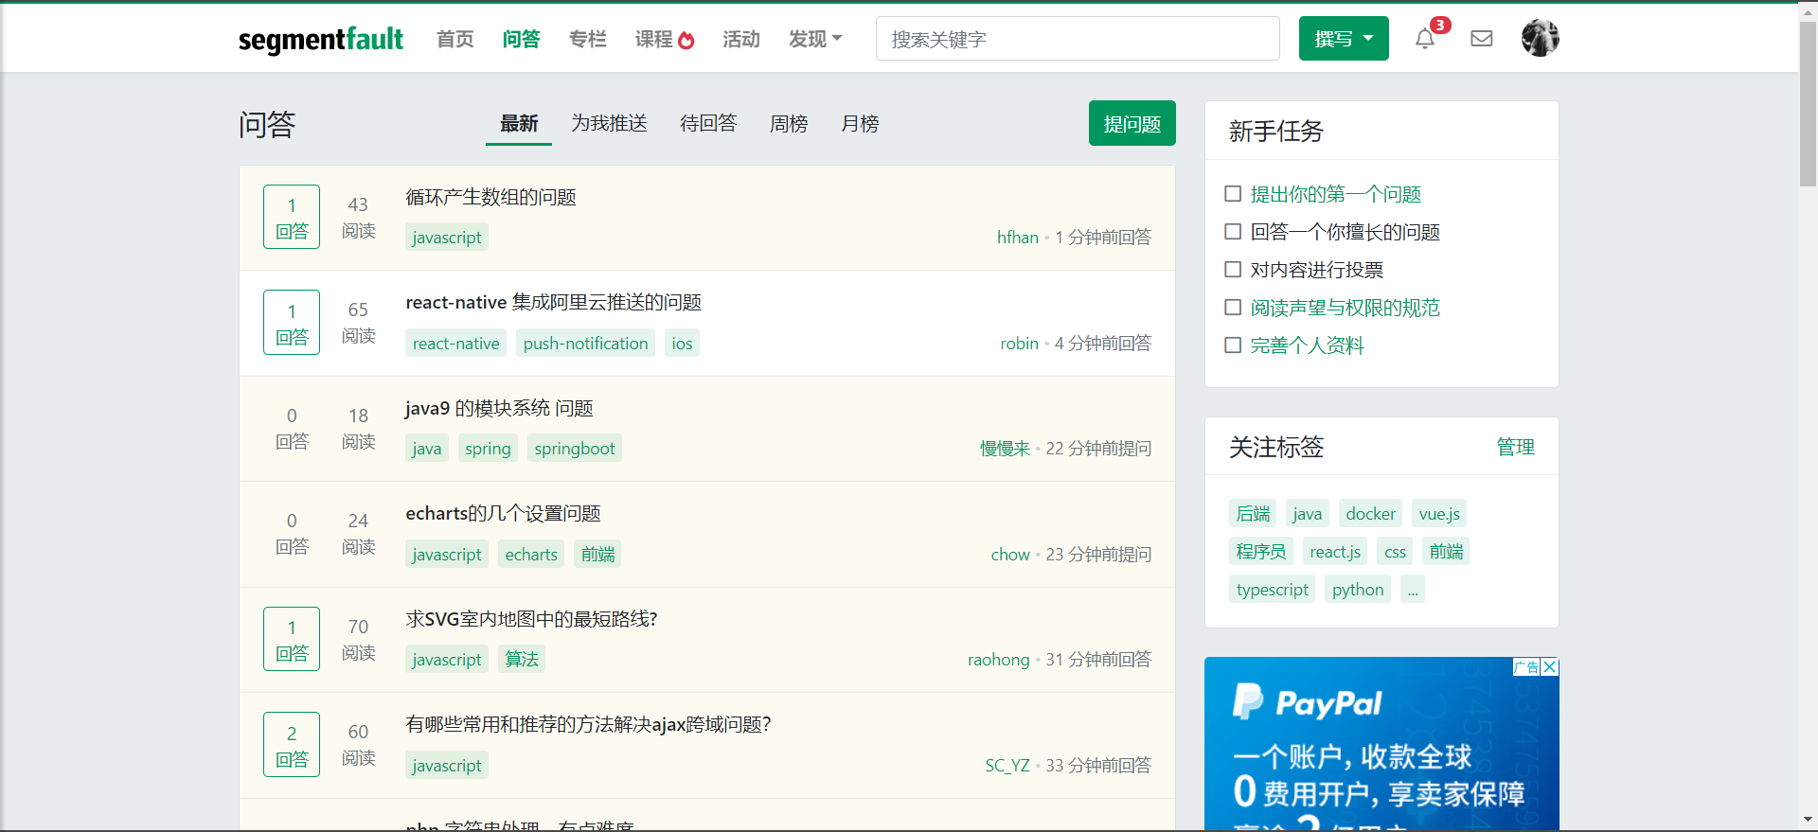Click the python followed tag
This screenshot has height=832, width=1818.
click(x=1358, y=590)
